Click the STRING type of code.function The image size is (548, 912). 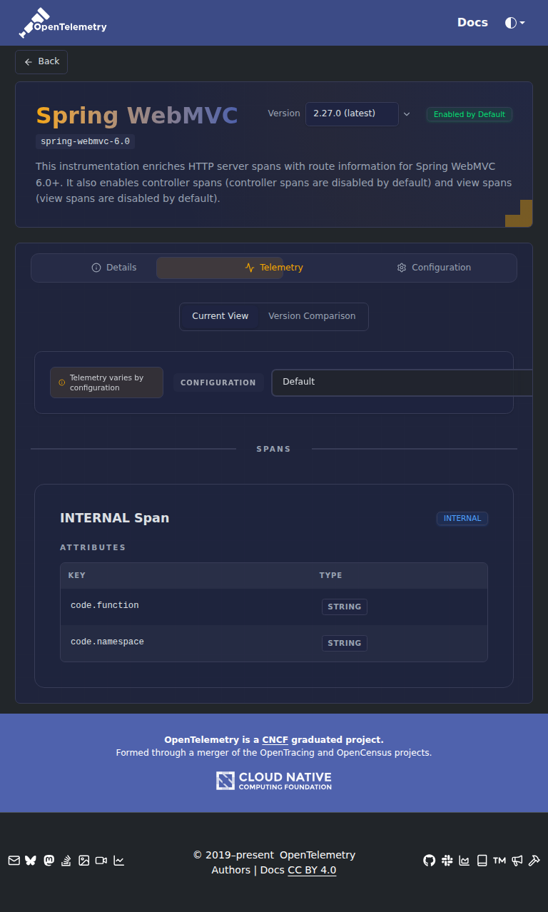pyautogui.click(x=344, y=607)
